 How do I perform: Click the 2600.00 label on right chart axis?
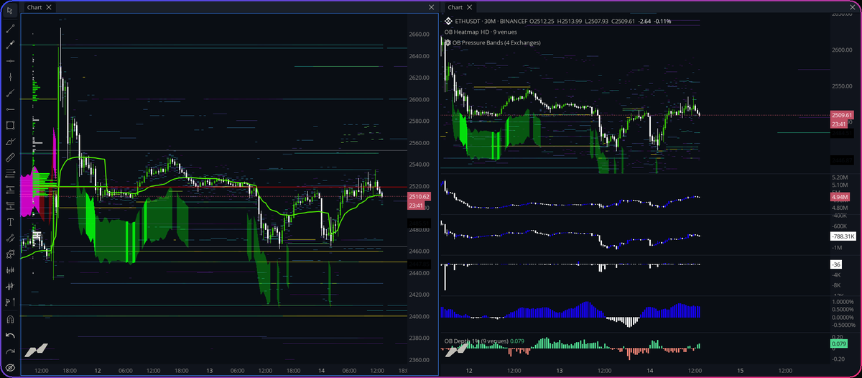pos(841,50)
